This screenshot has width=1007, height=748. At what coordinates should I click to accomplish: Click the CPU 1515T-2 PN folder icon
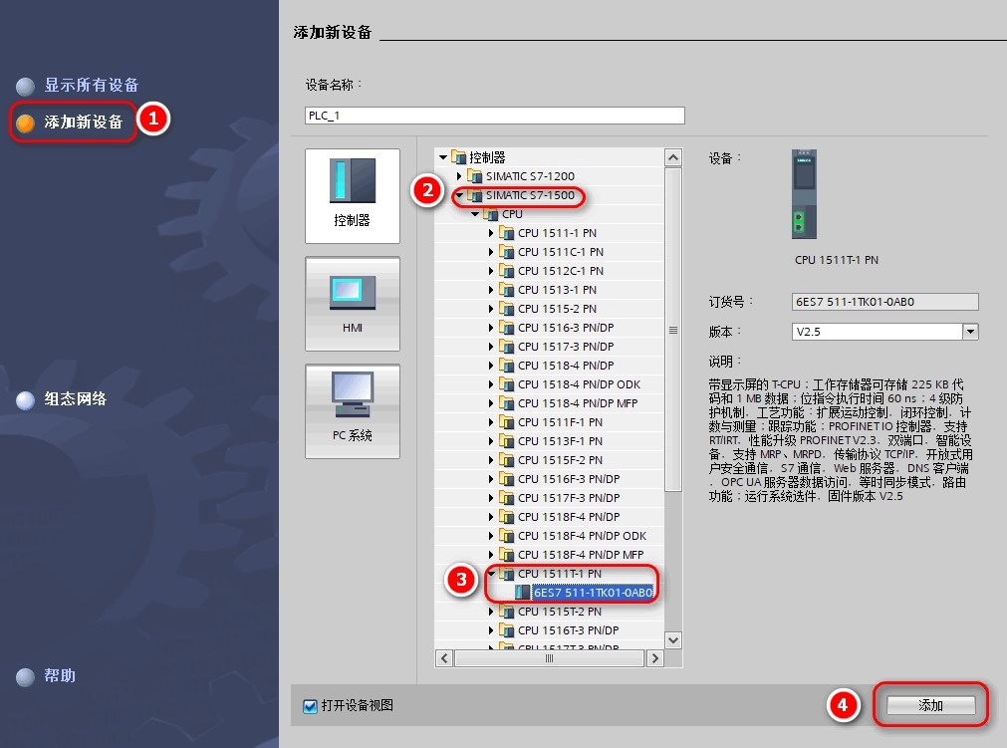pyautogui.click(x=507, y=612)
